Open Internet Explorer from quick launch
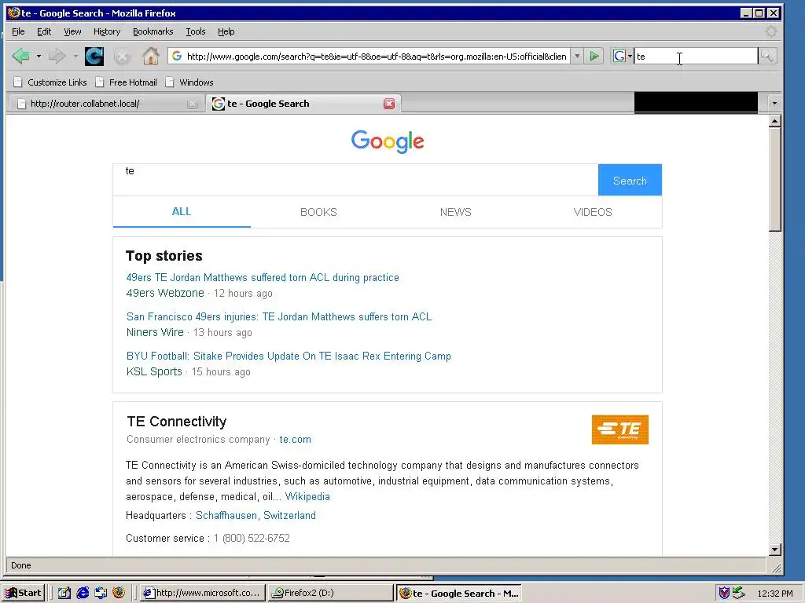 [x=83, y=593]
